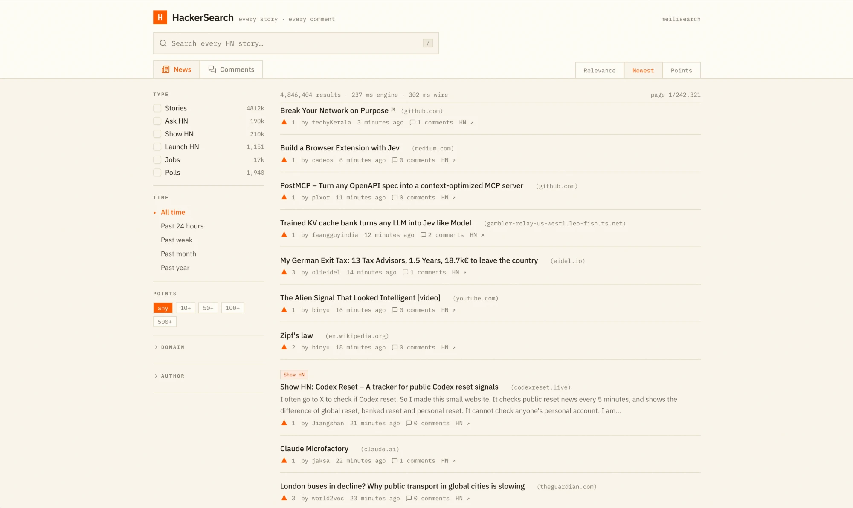853x508 pixels.
Task: Select the Past year filter
Action: (175, 268)
